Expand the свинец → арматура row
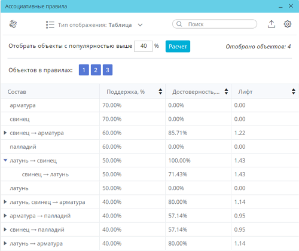This screenshot has width=299, height=251. click(5, 133)
